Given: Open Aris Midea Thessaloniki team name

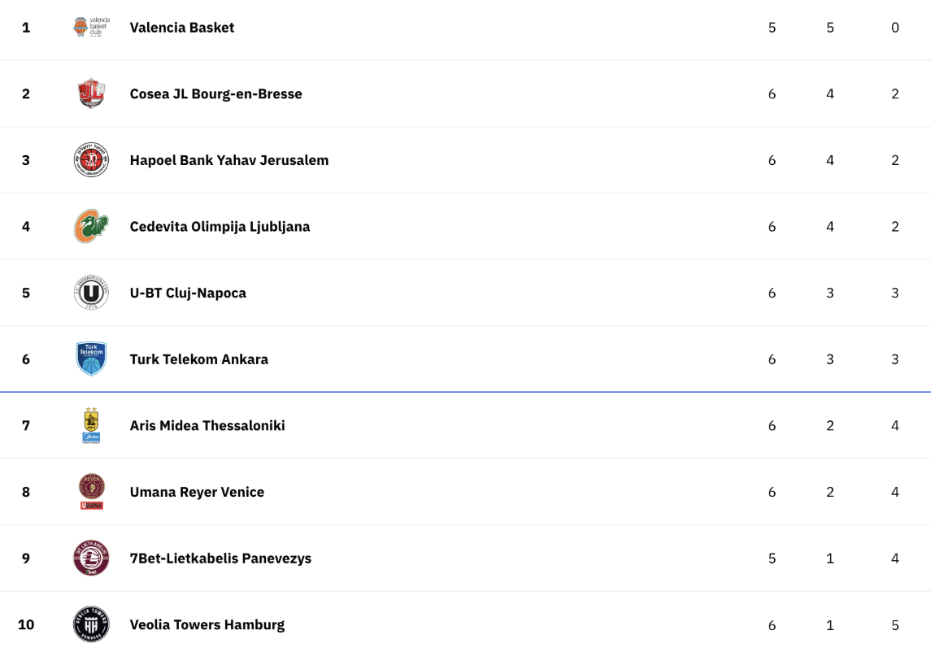Looking at the screenshot, I should pyautogui.click(x=207, y=426).
